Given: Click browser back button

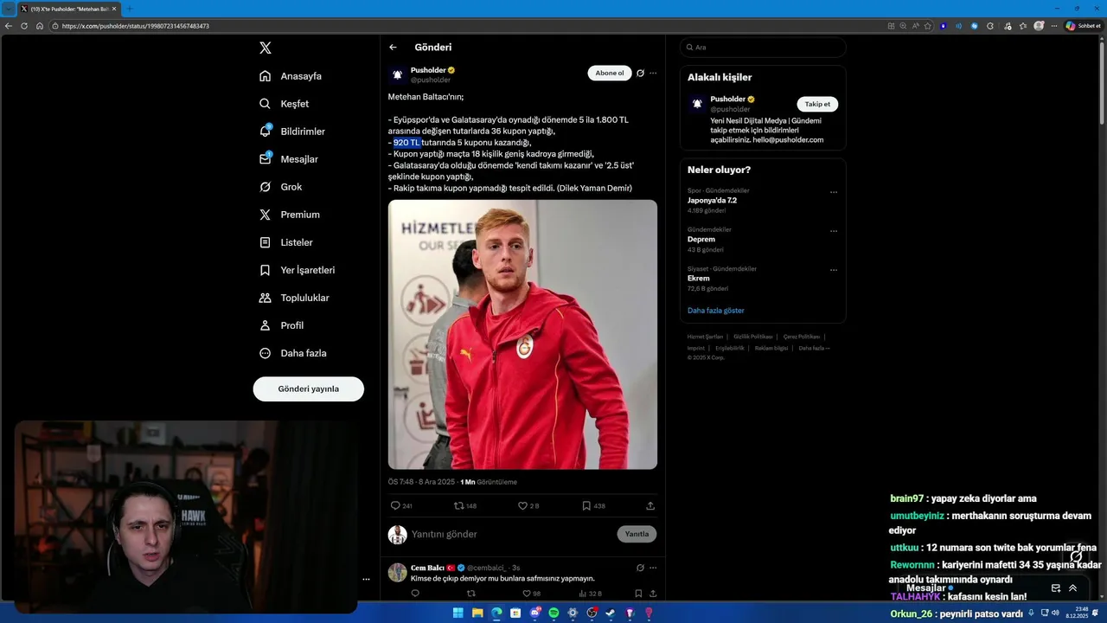Looking at the screenshot, I should tap(8, 26).
